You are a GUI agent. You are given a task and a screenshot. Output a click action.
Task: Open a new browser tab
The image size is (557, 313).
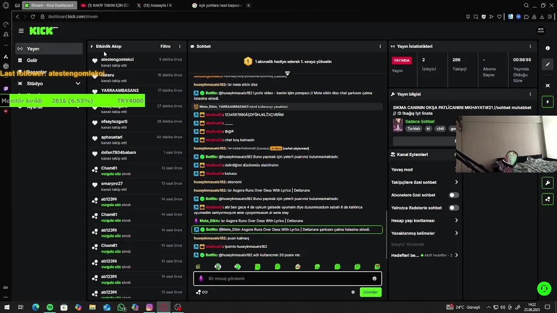click(248, 6)
